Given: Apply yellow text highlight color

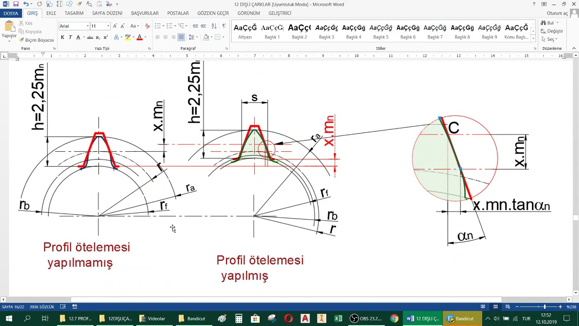Looking at the screenshot, I should click(x=128, y=37).
